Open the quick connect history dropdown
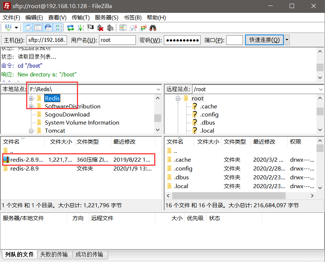The image size is (325, 262). tap(287, 40)
